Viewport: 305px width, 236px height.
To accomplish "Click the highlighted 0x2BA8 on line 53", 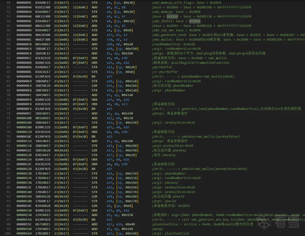I will coord(172,16).
